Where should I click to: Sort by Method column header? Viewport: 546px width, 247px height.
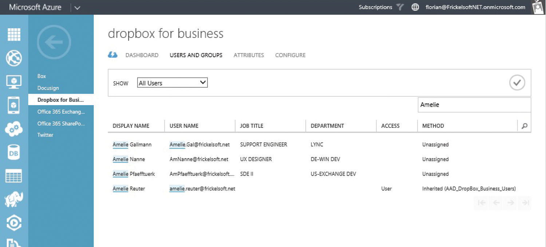coord(433,126)
